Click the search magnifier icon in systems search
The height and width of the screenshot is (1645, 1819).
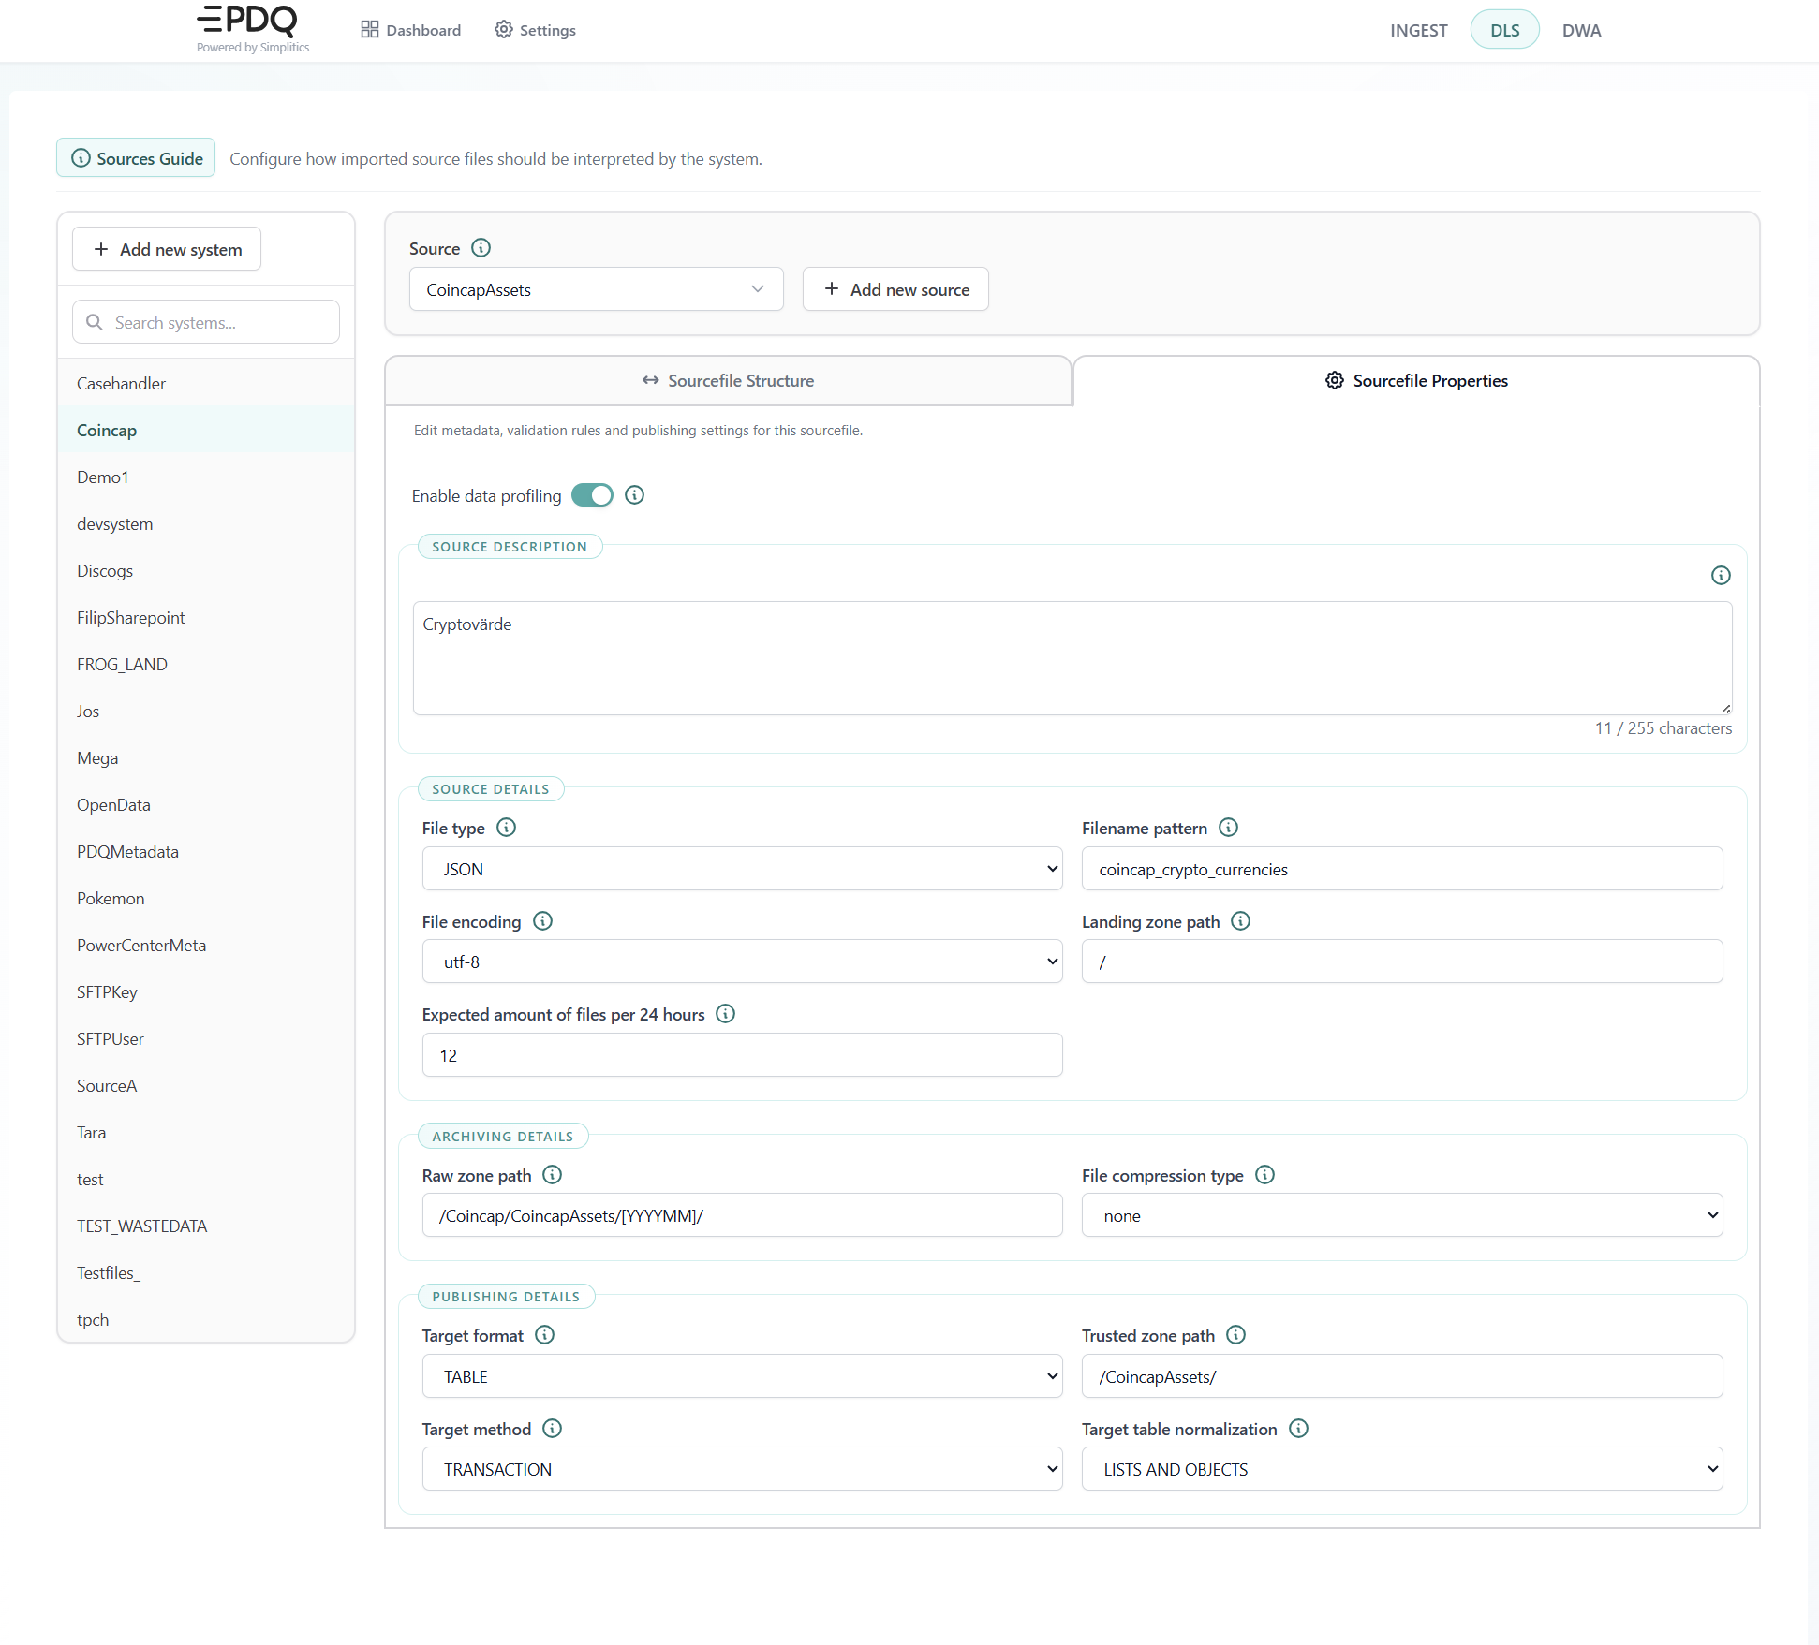click(x=95, y=322)
